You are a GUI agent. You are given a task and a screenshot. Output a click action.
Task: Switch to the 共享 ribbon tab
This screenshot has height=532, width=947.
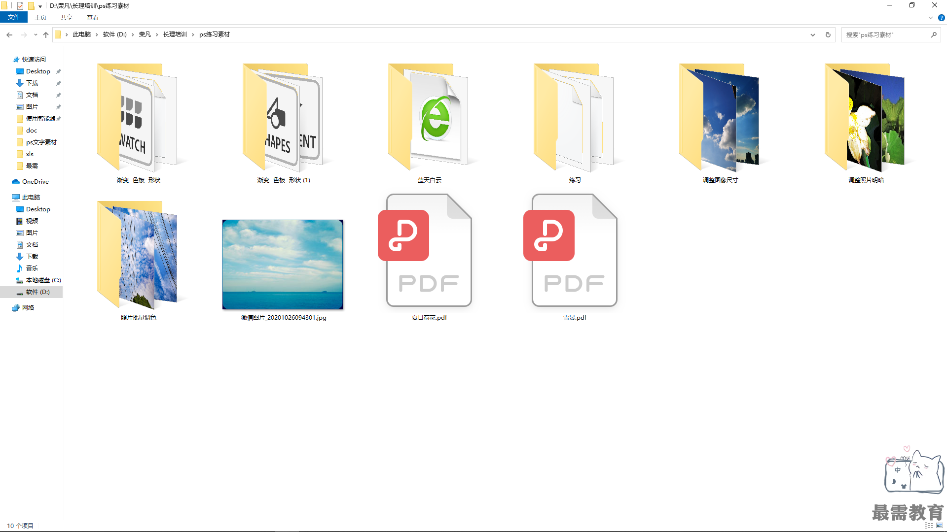67,17
